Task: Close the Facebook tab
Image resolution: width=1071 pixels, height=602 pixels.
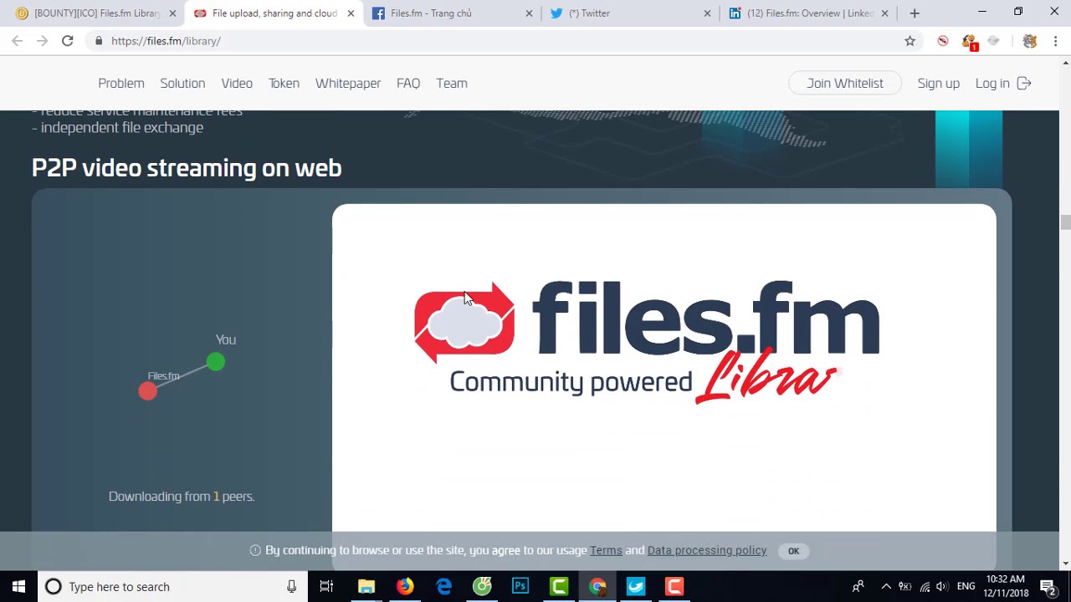Action: (x=529, y=13)
